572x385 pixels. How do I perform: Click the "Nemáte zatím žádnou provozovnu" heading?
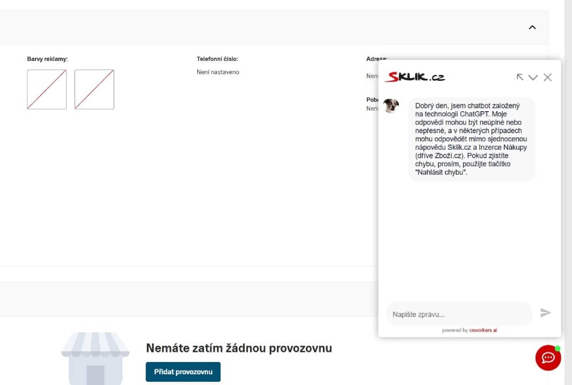coord(239,348)
